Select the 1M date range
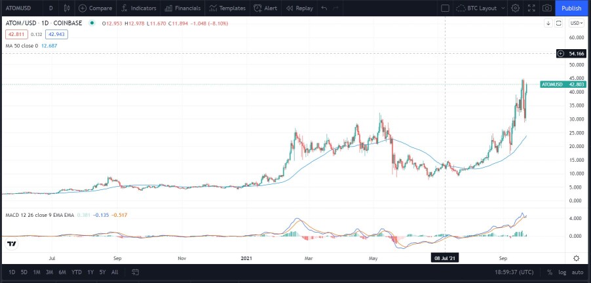This screenshot has height=283, width=591. click(37, 272)
